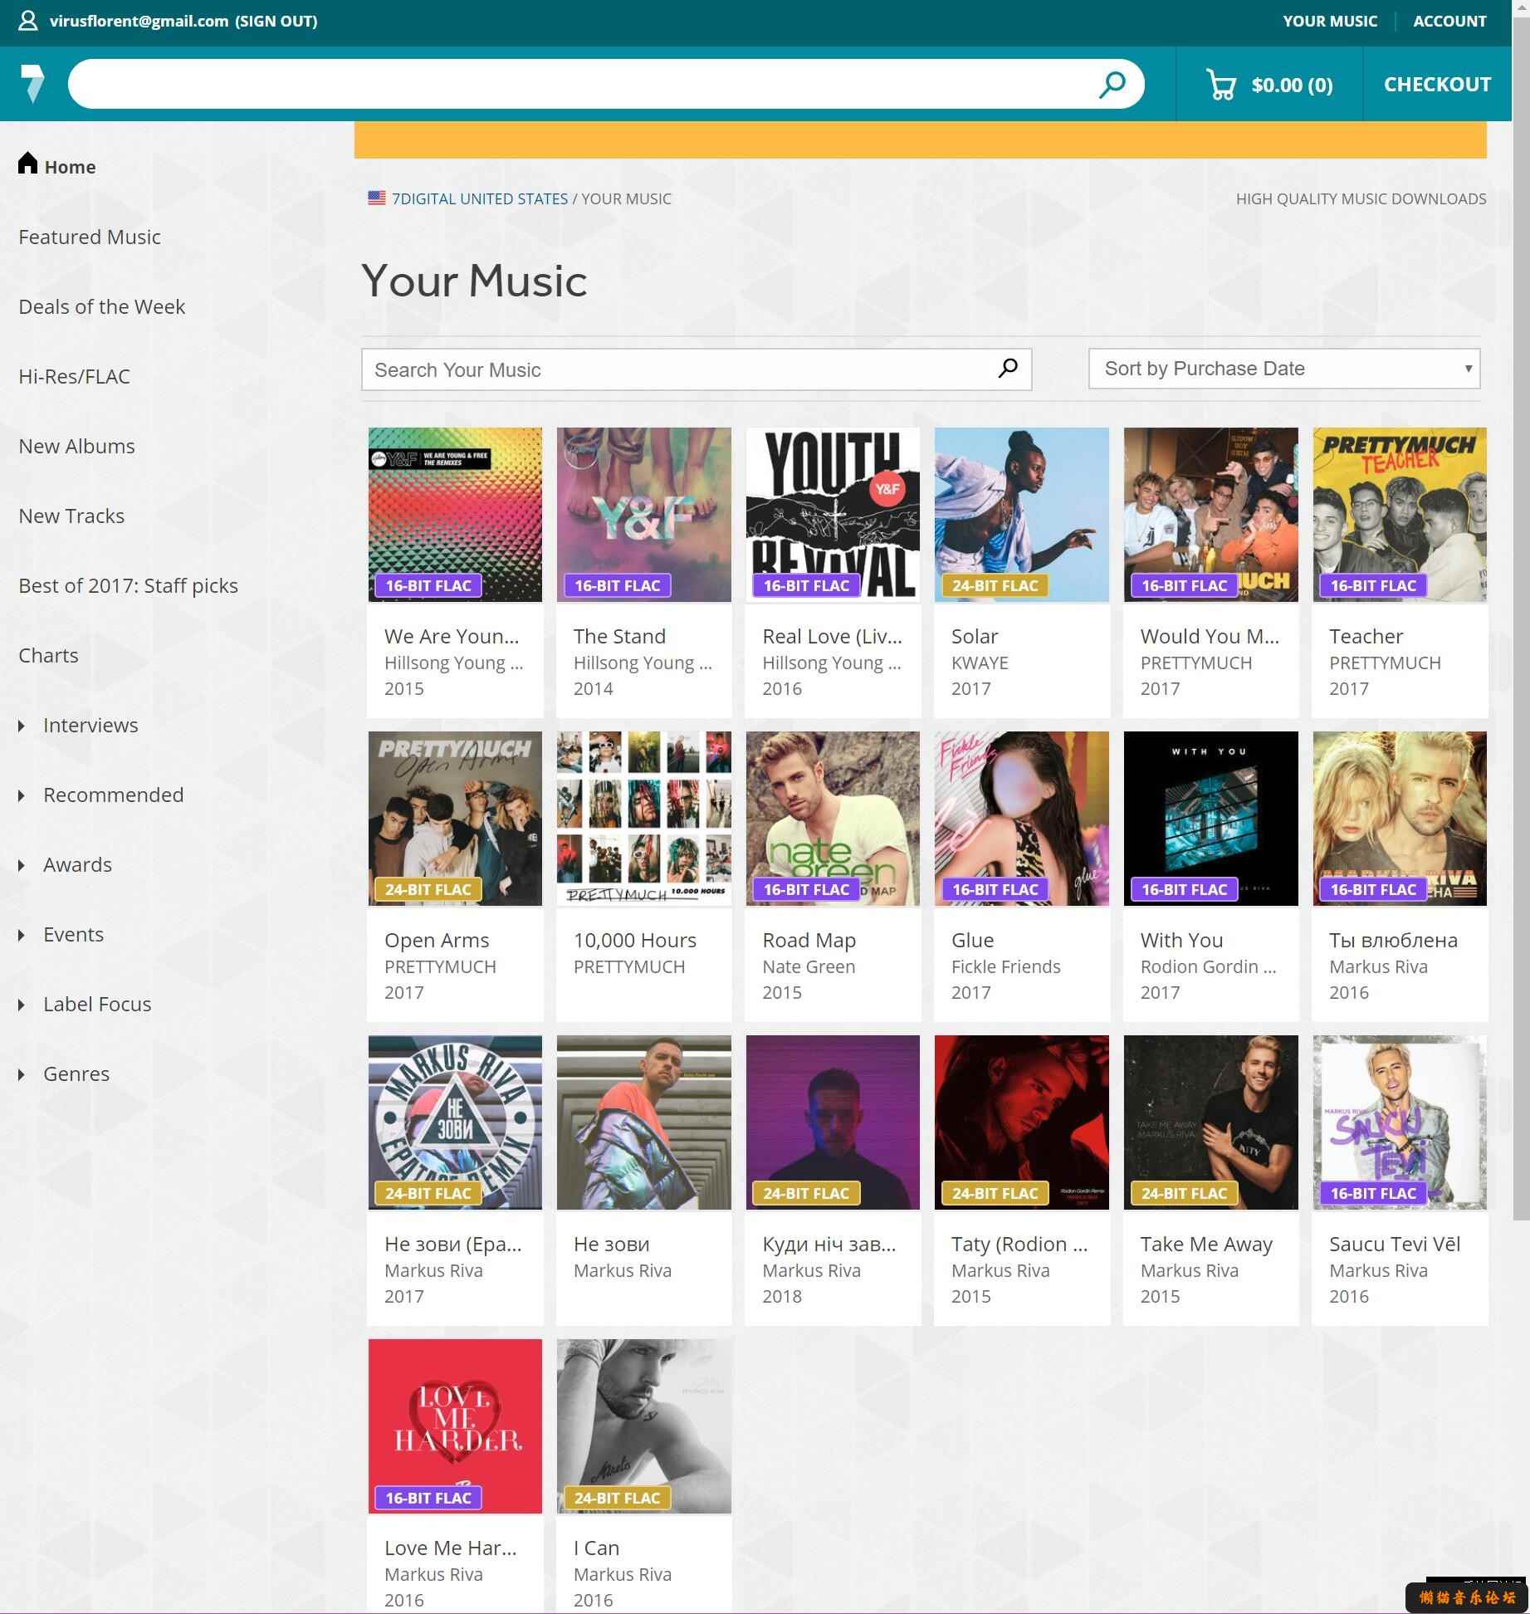Click the Road Map title text
This screenshot has width=1530, height=1614.
tap(809, 941)
